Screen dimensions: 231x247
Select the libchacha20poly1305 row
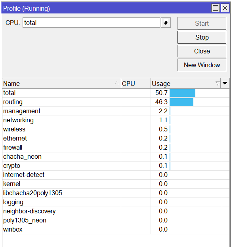click(116, 193)
